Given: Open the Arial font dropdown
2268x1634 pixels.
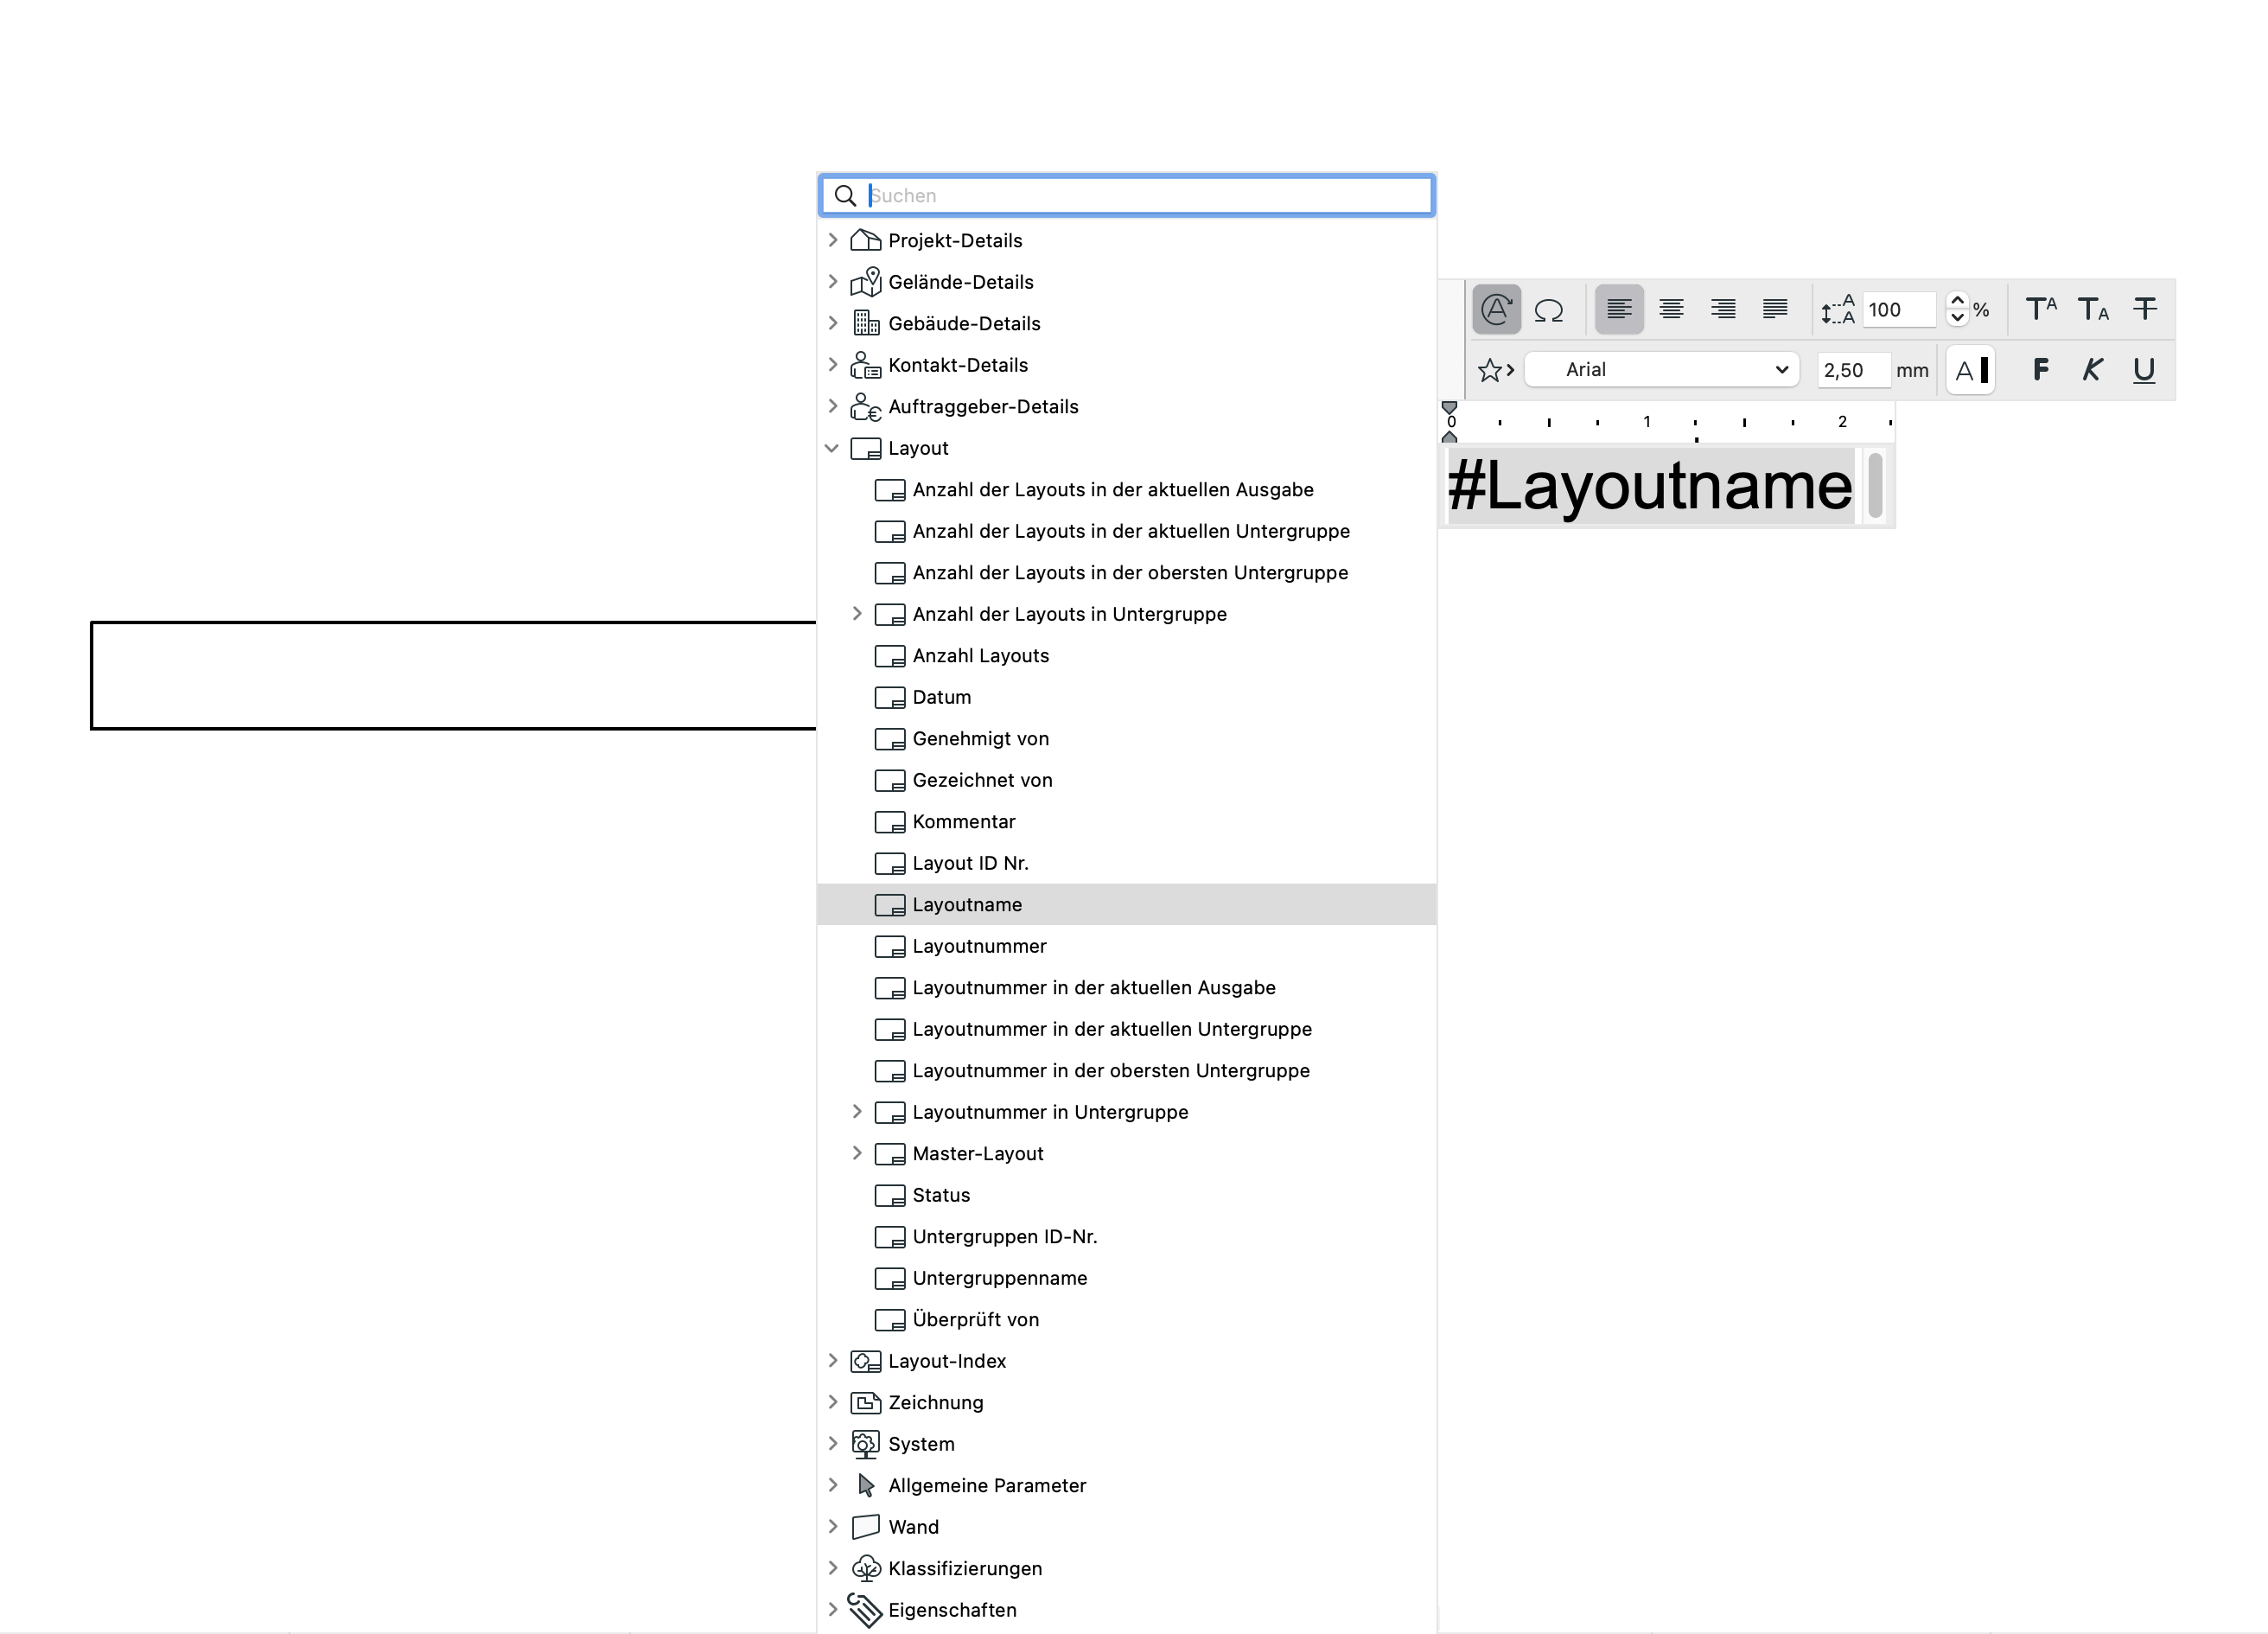Looking at the screenshot, I should click(1662, 370).
